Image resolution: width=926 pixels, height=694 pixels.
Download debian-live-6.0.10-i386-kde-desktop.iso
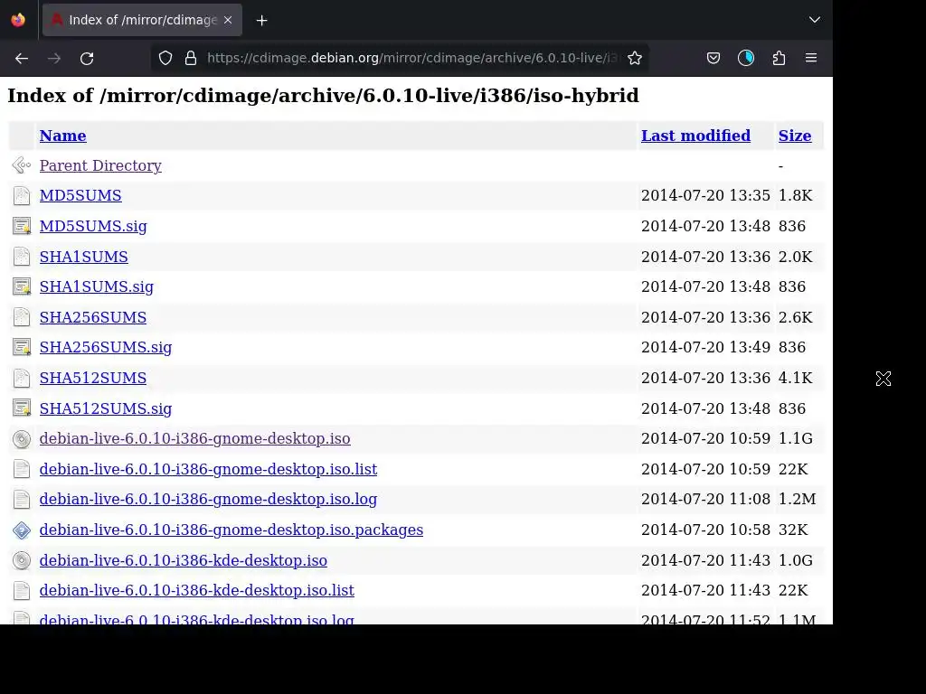(x=183, y=560)
